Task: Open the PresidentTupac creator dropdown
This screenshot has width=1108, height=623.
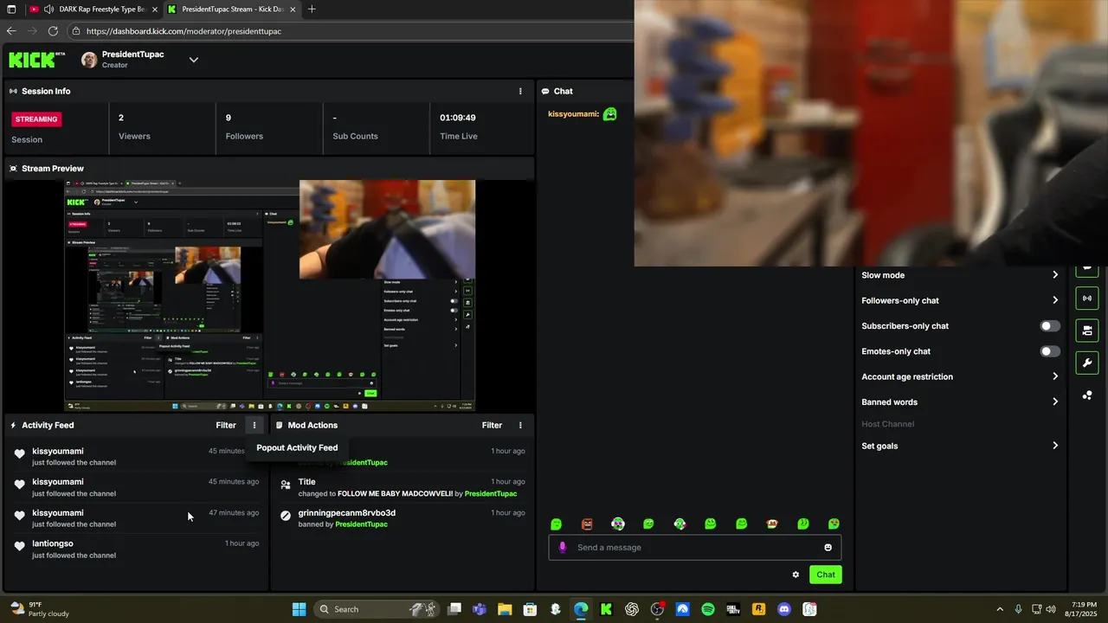Action: pyautogui.click(x=194, y=60)
